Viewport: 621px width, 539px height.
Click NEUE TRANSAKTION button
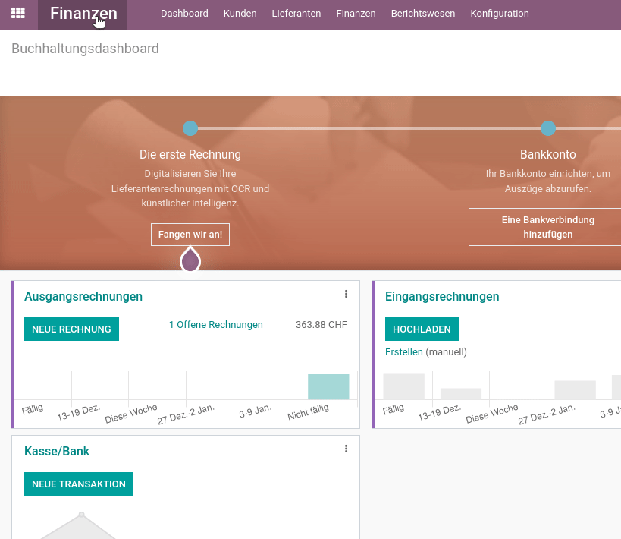point(79,484)
